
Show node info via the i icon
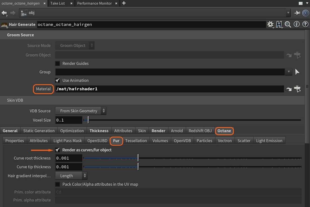click(x=296, y=25)
